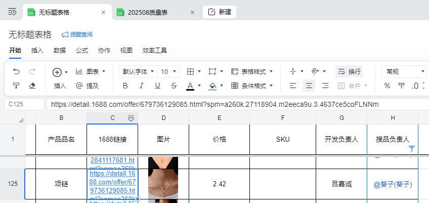Click the 新建 new document button
The image size is (429, 203).
click(x=220, y=12)
